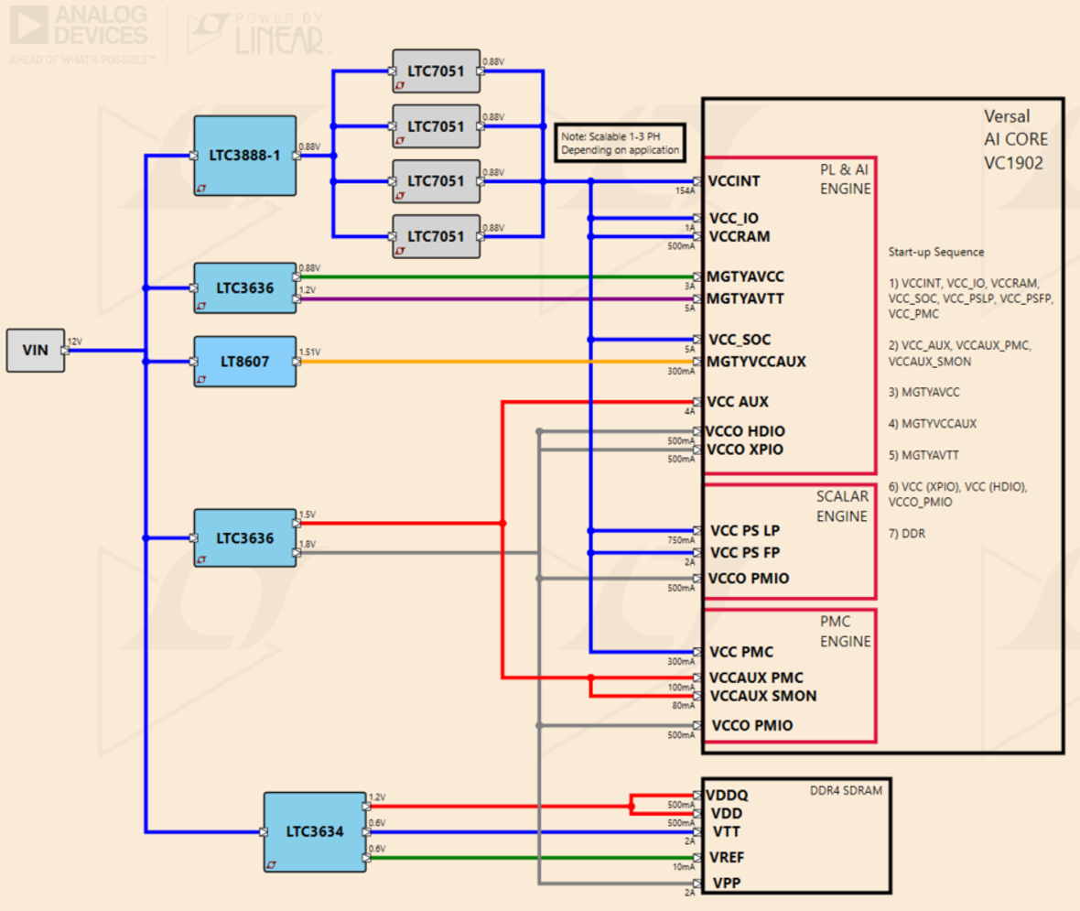Click the 1.5V output label on LTC3636
Image resolution: width=1080 pixels, height=911 pixels.
[308, 515]
